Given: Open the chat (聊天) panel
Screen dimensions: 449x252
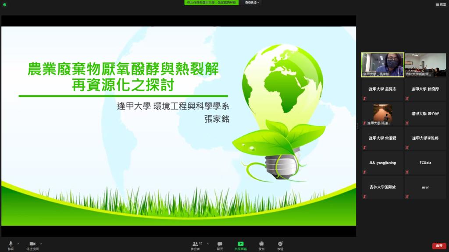Looking at the screenshot, I should pyautogui.click(x=220, y=244).
